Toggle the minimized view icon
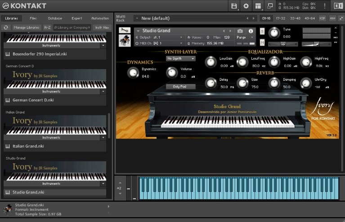 270,6
